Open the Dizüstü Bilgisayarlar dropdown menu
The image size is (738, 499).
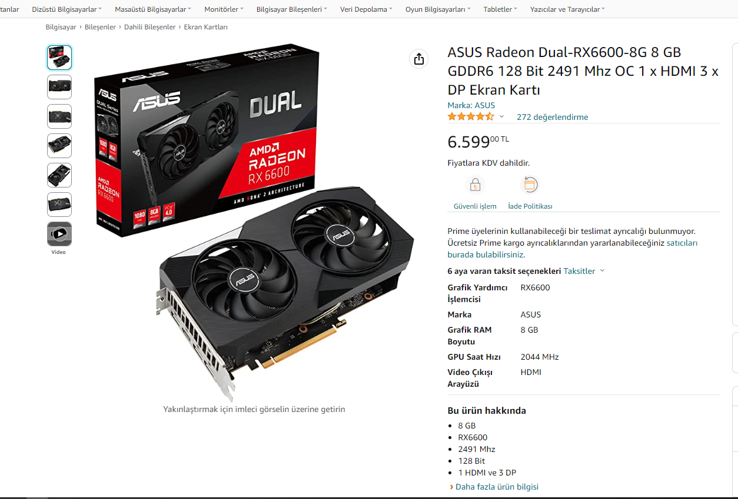67,9
